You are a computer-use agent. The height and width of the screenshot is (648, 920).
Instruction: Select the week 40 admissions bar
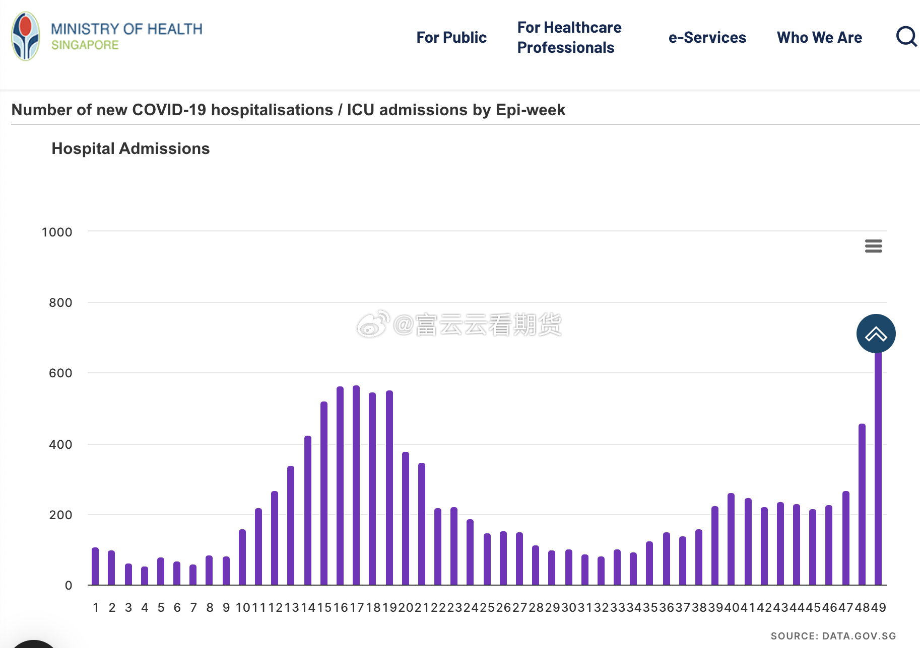coord(731,539)
